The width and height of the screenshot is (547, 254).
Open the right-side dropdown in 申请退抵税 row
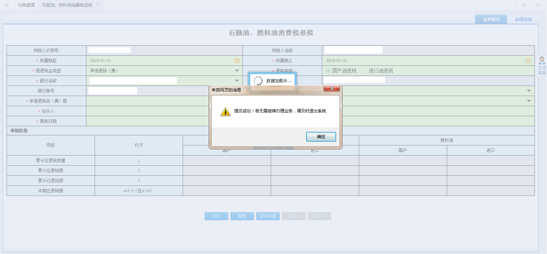click(529, 101)
